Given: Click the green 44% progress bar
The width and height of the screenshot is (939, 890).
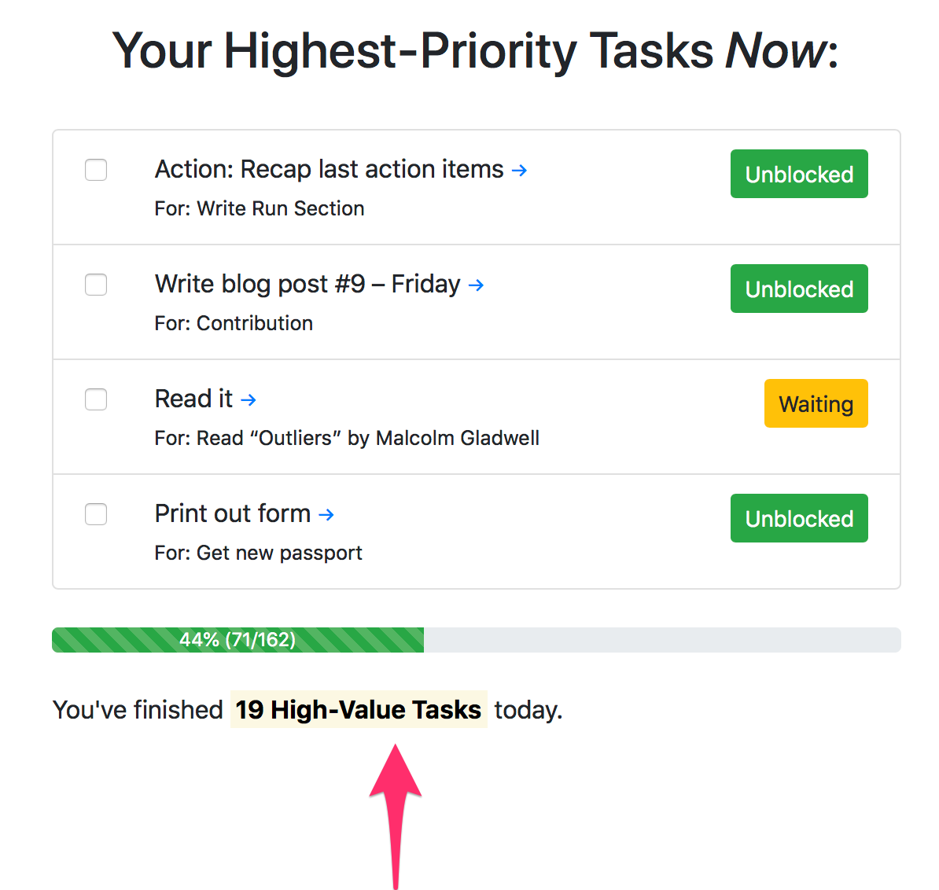Looking at the screenshot, I should pos(238,641).
